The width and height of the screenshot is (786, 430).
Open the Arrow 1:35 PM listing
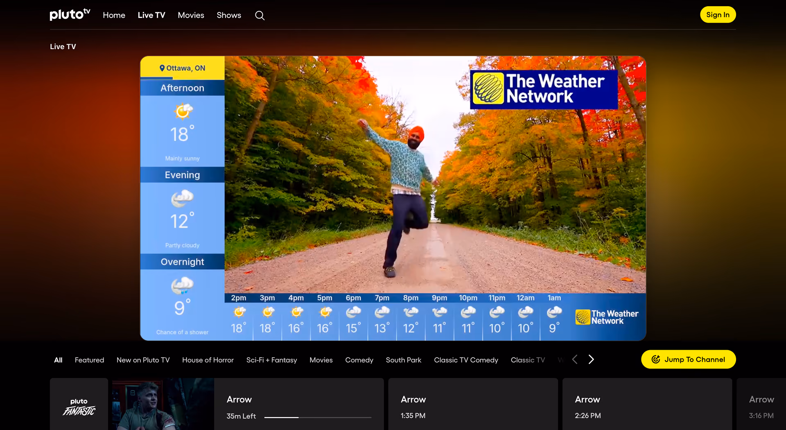point(473,404)
